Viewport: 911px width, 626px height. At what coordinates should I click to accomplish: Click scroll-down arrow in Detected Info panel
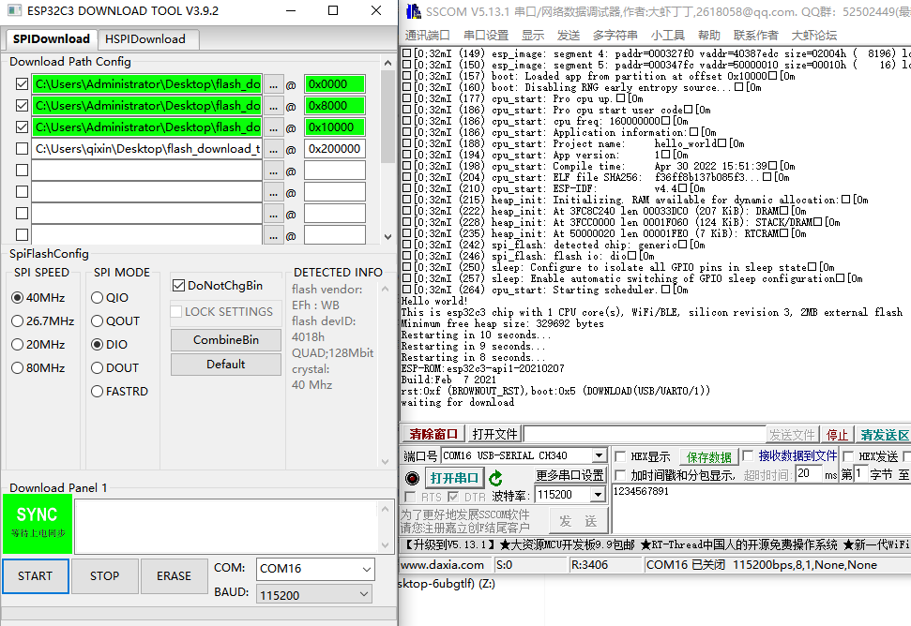point(385,462)
